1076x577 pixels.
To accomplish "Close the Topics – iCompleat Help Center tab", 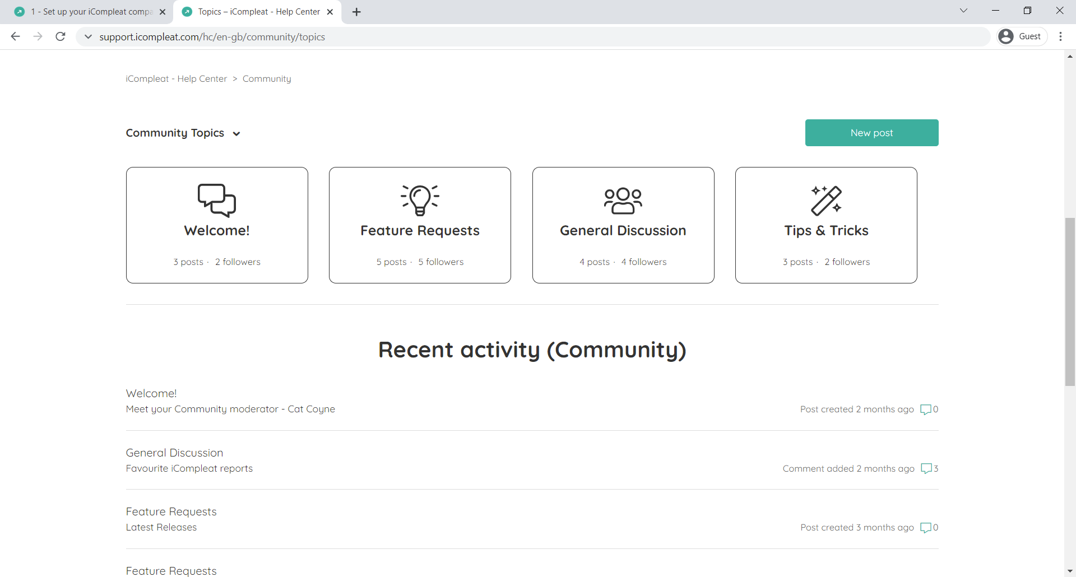I will (330, 12).
